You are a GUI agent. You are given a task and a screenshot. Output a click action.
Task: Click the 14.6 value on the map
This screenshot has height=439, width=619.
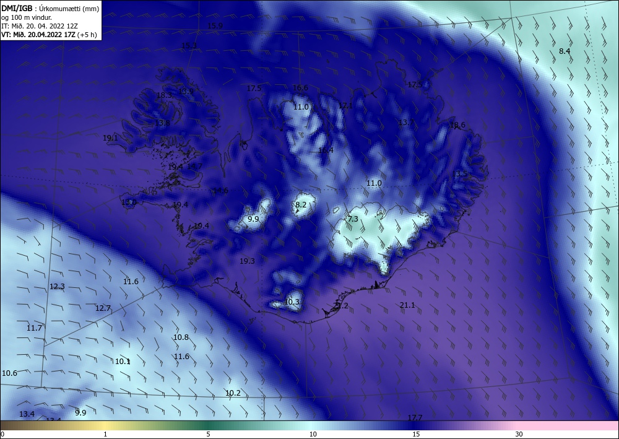pos(220,191)
